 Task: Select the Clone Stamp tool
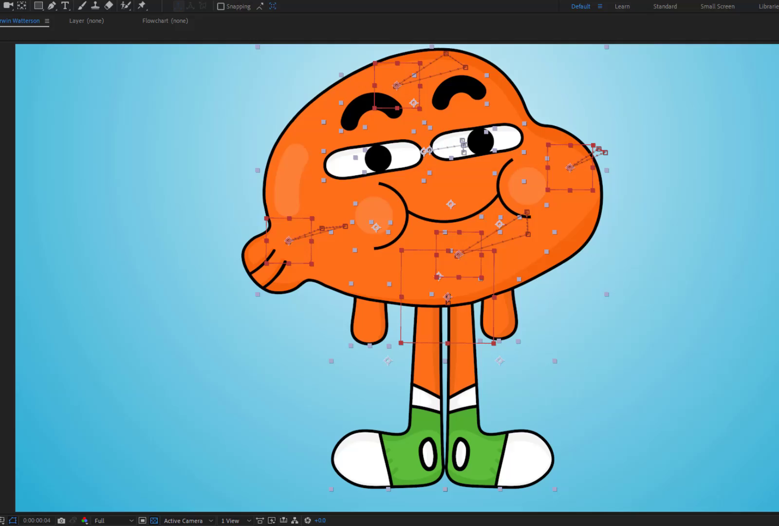[95, 6]
